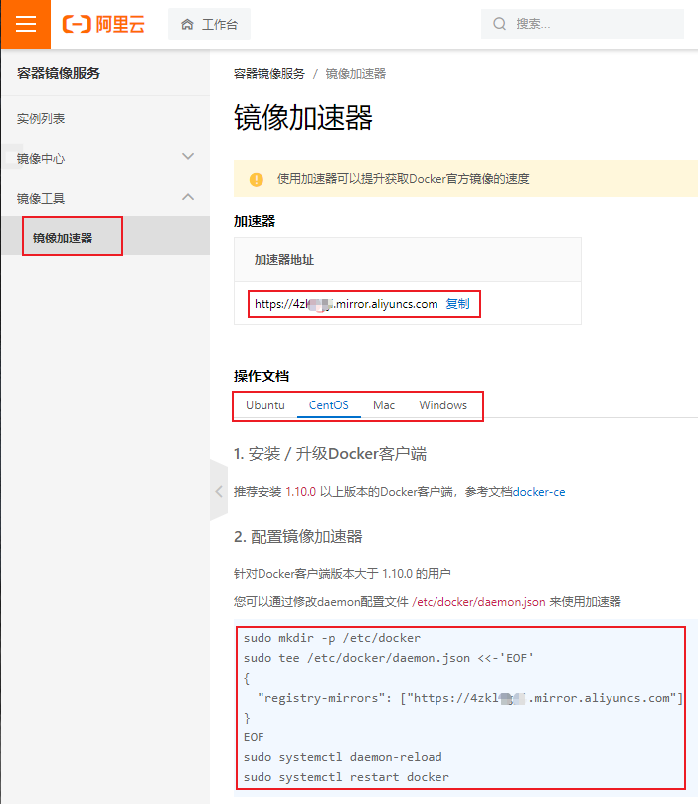Click the sudo tee daemon.json line

coord(388,658)
